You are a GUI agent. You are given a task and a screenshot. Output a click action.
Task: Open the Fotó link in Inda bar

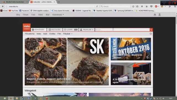pyautogui.click(x=33, y=15)
